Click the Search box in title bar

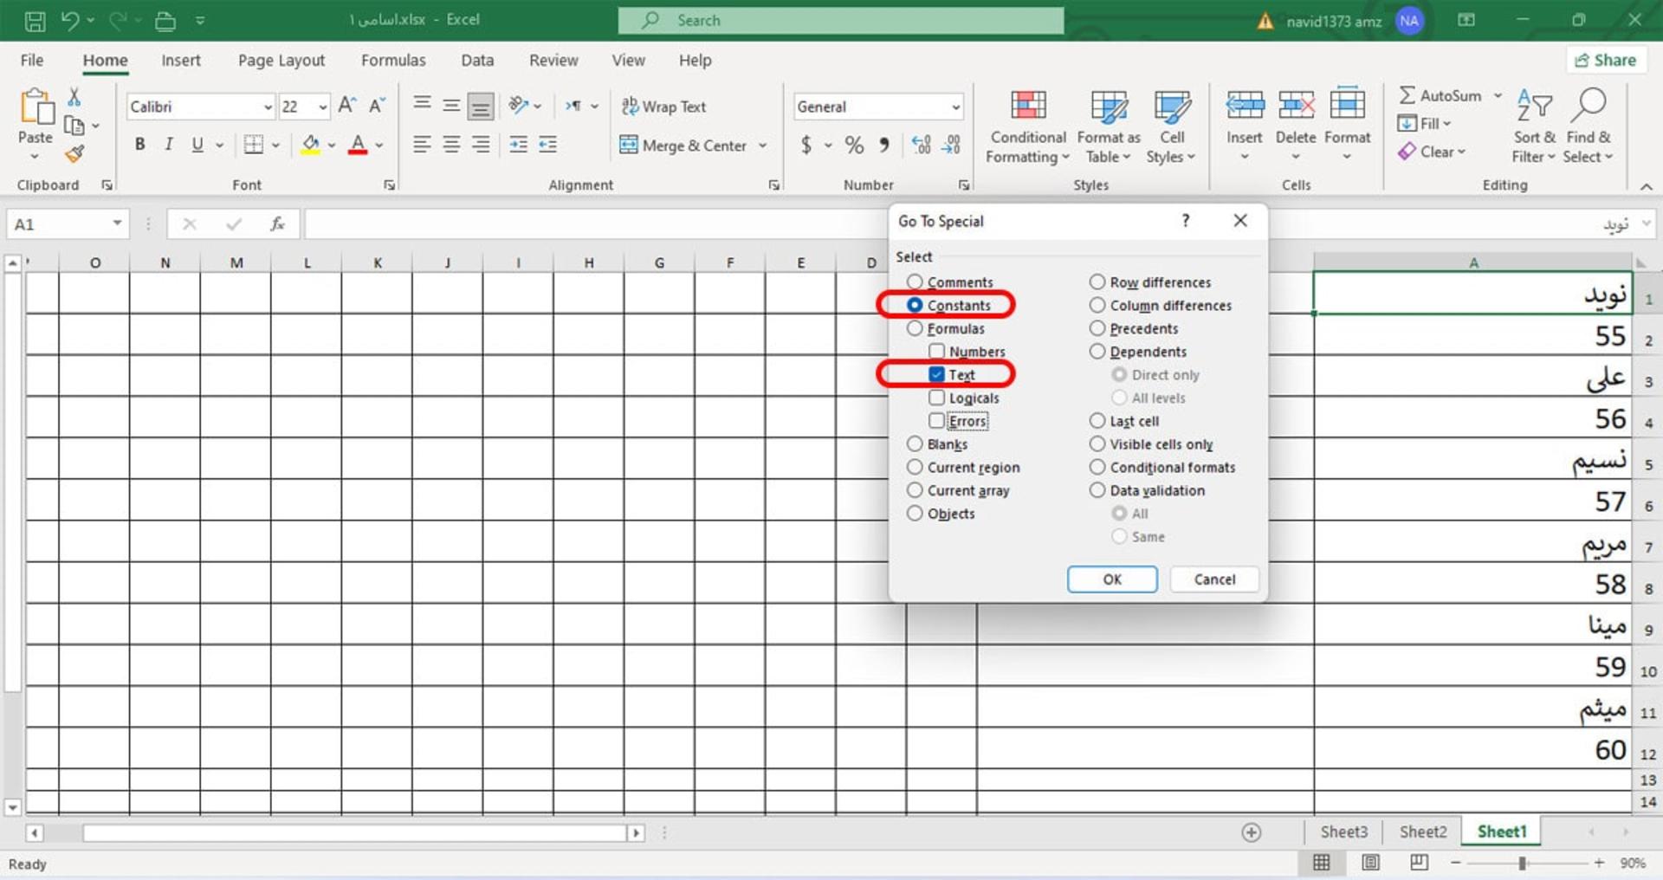click(x=841, y=20)
